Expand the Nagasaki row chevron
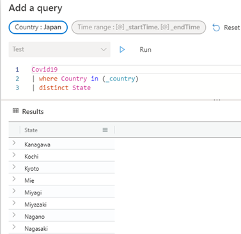Image resolution: width=241 pixels, height=234 pixels. click(14, 227)
